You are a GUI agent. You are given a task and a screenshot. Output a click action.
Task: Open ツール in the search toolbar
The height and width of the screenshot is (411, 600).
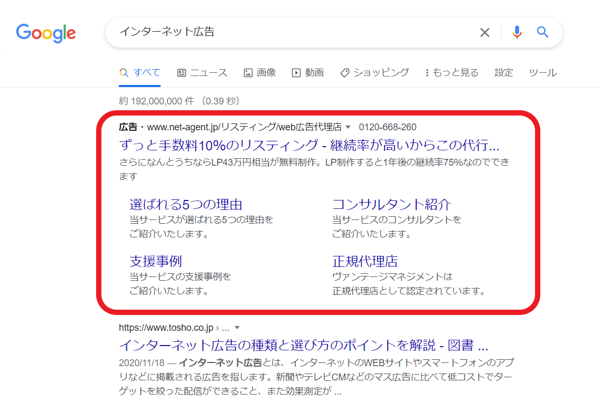(542, 73)
